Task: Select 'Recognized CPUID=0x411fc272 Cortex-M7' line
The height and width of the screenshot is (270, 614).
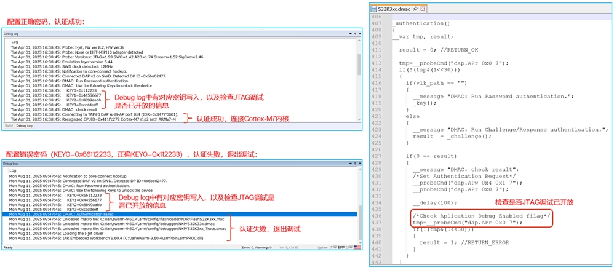Action: (93, 119)
